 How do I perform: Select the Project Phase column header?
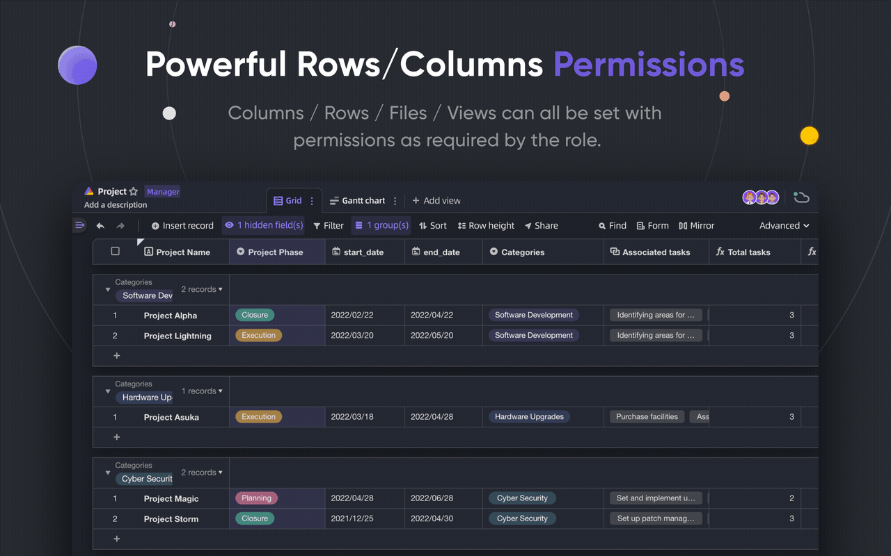277,252
